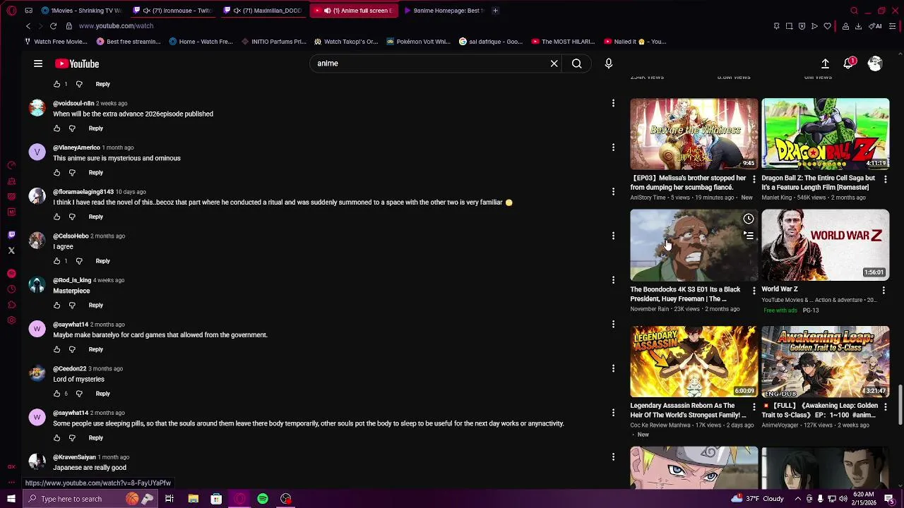
Task: Like the @Rod_is_king Masterpiece comment
Action: (x=57, y=306)
